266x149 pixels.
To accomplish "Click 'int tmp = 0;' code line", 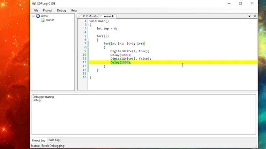I will [x=107, y=29].
